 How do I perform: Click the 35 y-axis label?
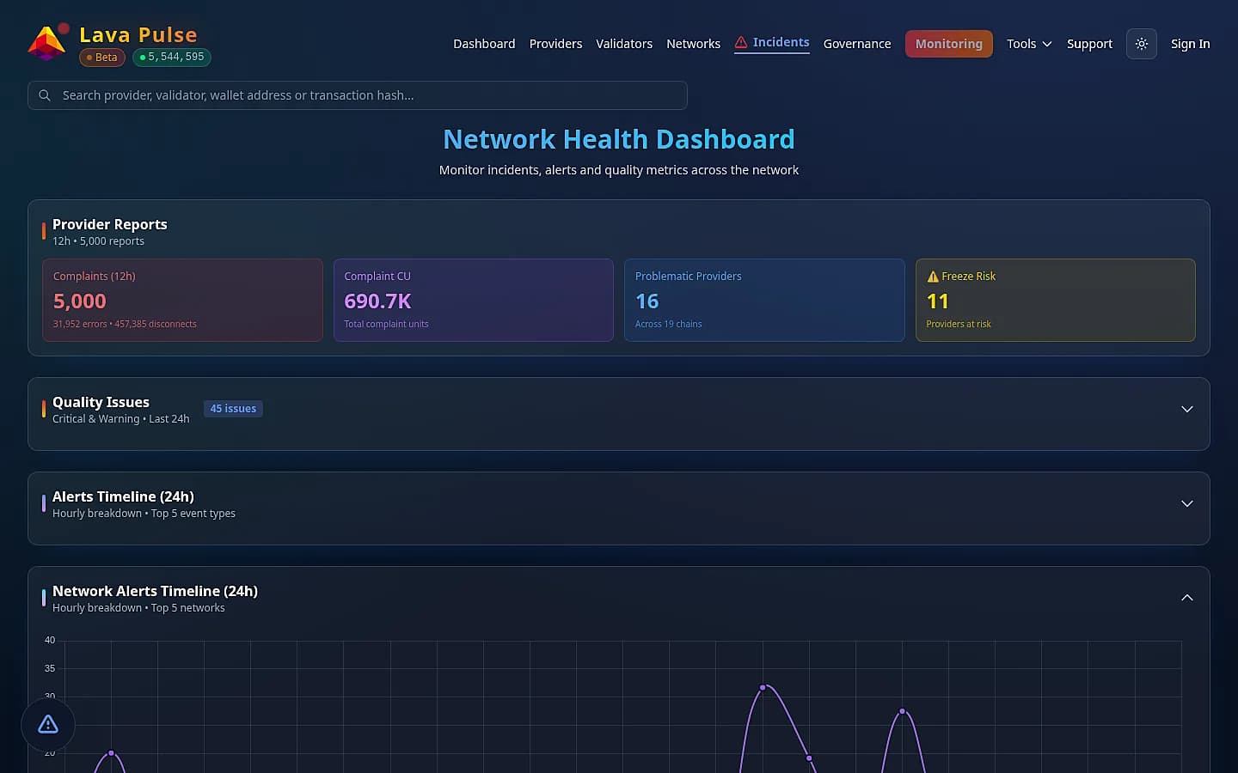coord(50,668)
